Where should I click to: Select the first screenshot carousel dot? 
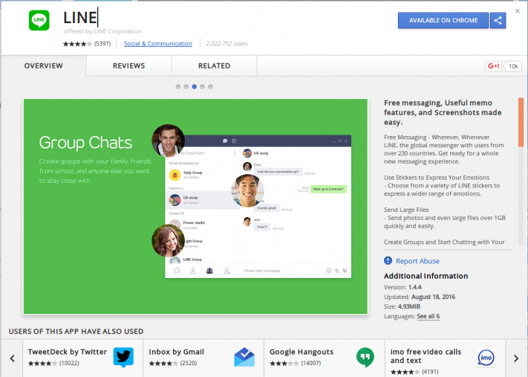[178, 86]
